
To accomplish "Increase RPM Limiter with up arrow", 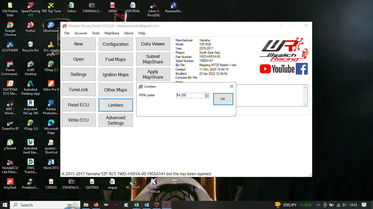I will coord(207,94).
